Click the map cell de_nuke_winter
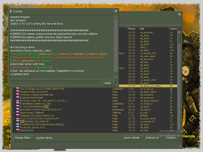The width and height of the screenshot is (203, 152). pyautogui.click(x=148, y=56)
